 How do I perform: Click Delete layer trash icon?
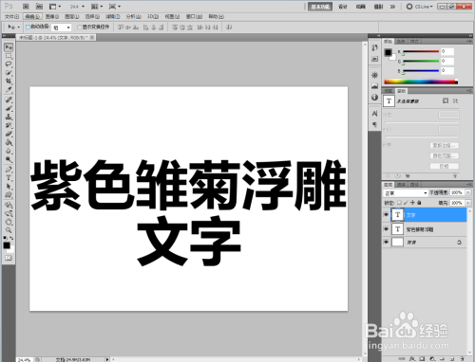[x=462, y=358]
